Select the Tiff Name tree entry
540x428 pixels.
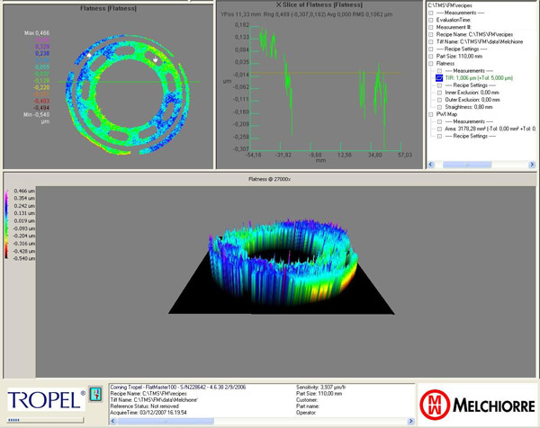coord(477,42)
